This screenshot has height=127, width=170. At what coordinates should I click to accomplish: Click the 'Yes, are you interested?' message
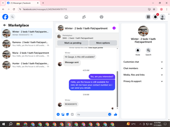point(102,77)
